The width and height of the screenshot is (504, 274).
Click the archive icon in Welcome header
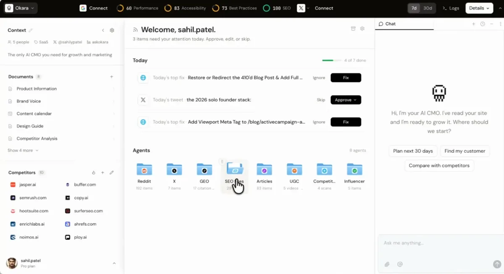tap(353, 29)
